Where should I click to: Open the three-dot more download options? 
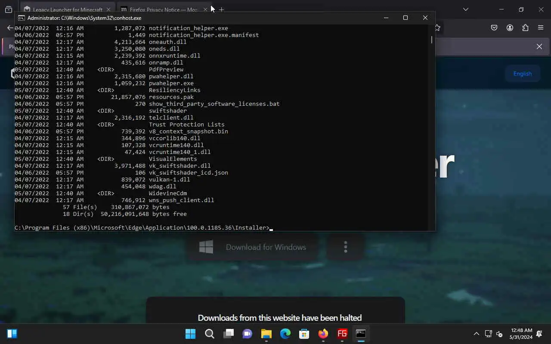345,247
